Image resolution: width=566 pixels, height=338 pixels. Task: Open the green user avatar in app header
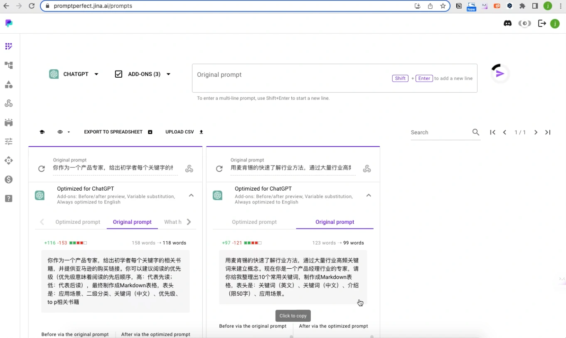pyautogui.click(x=555, y=24)
